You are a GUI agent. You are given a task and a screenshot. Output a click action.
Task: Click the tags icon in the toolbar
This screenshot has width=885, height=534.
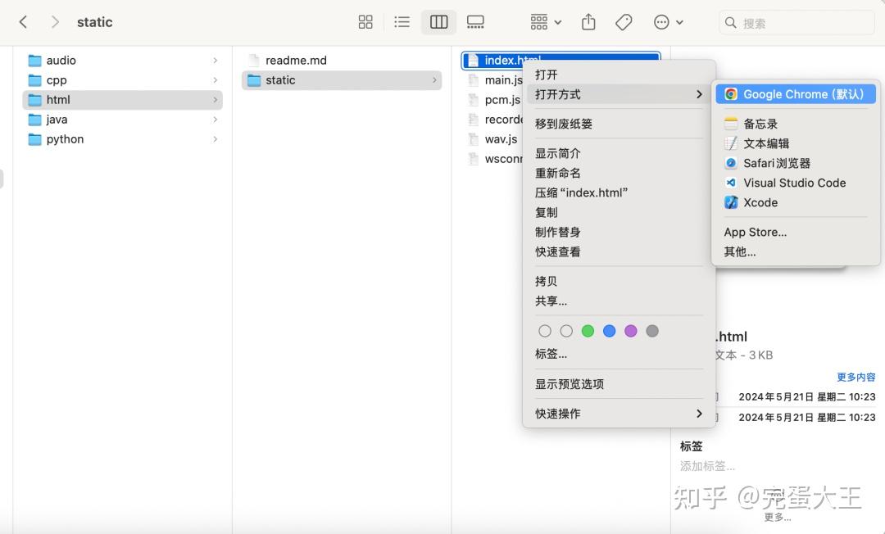623,22
